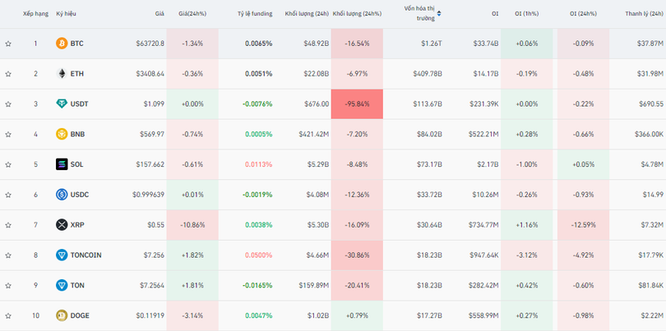Sort table by Giá(24h%) column header
Image resolution: width=666 pixels, height=331 pixels.
pos(192,14)
